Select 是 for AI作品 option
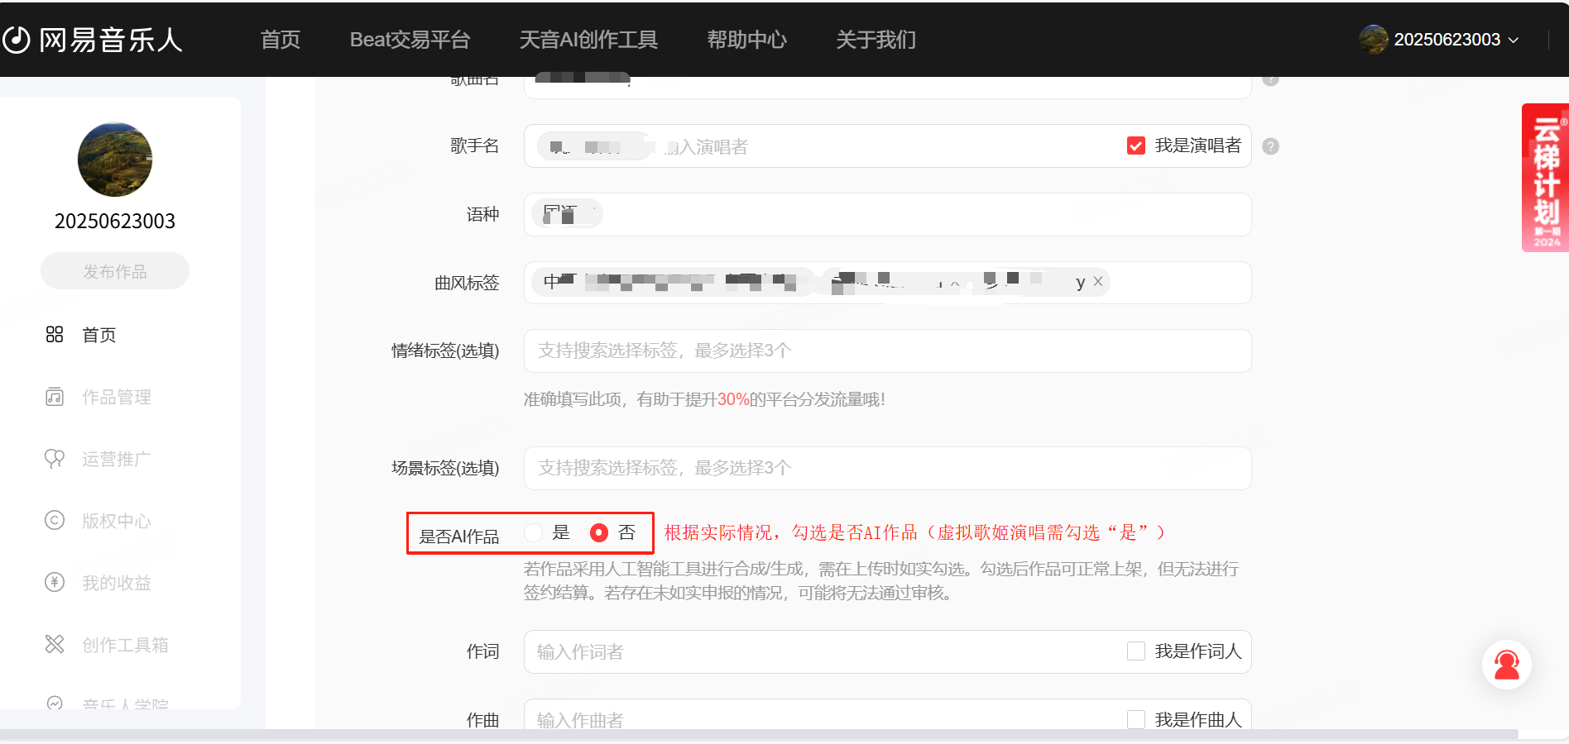This screenshot has height=744, width=1569. pyautogui.click(x=534, y=532)
